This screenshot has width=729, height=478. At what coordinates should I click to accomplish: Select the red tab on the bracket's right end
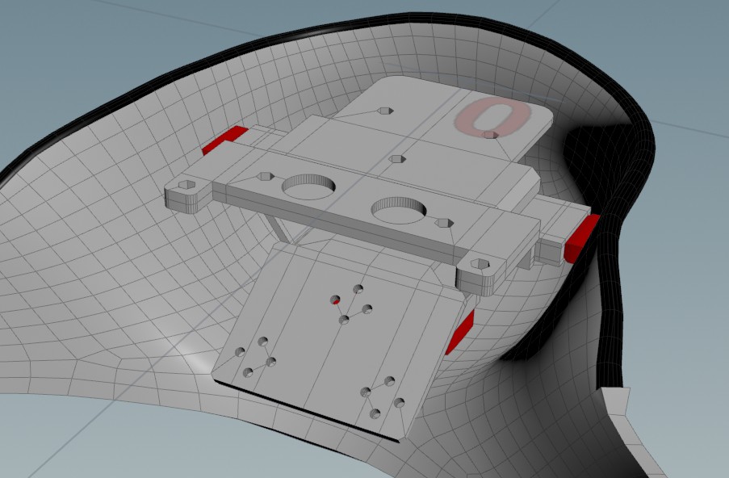coord(581,239)
